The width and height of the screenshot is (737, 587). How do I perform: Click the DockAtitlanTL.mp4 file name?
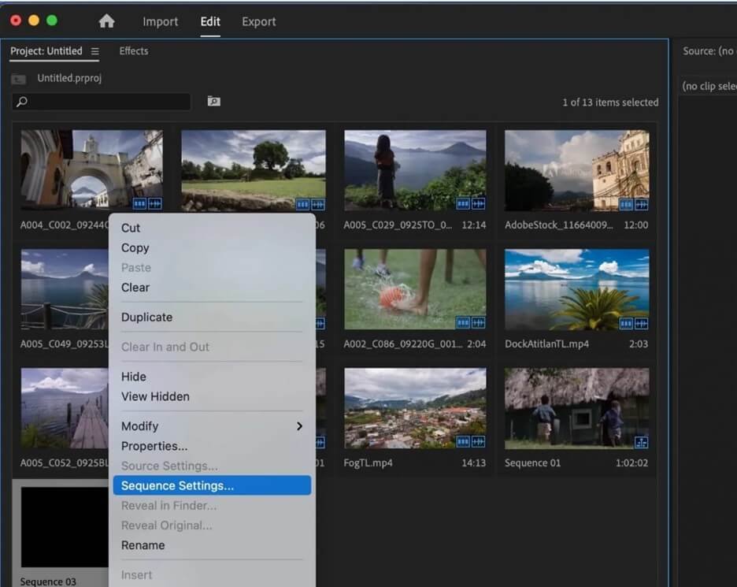(x=546, y=344)
